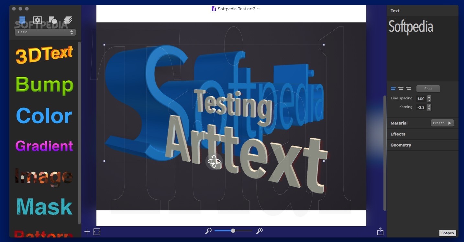
Task: Click the share export icon
Action: click(x=380, y=231)
